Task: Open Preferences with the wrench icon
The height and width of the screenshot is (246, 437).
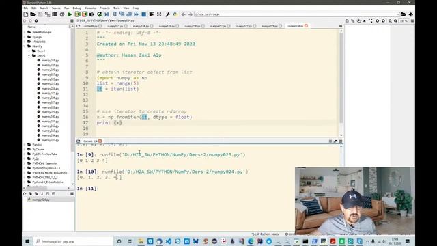Action: (168, 14)
